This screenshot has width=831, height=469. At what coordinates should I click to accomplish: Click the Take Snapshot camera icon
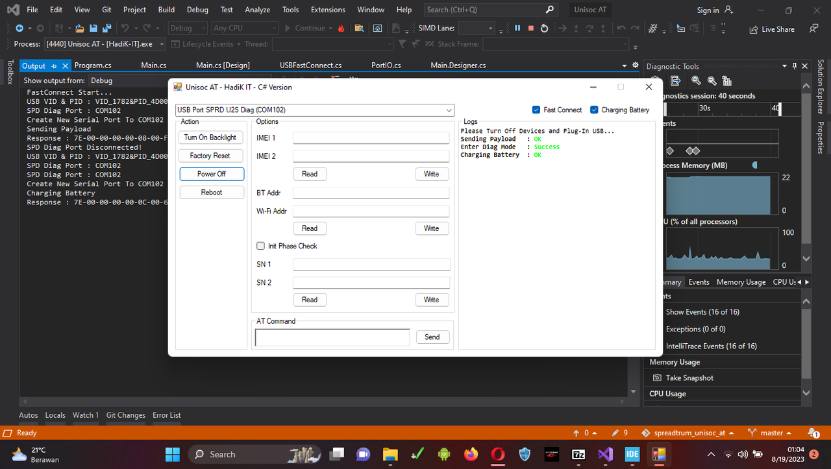click(x=657, y=378)
